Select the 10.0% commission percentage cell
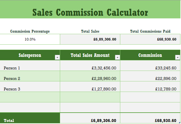The height and width of the screenshot is (124, 181). tap(30, 39)
